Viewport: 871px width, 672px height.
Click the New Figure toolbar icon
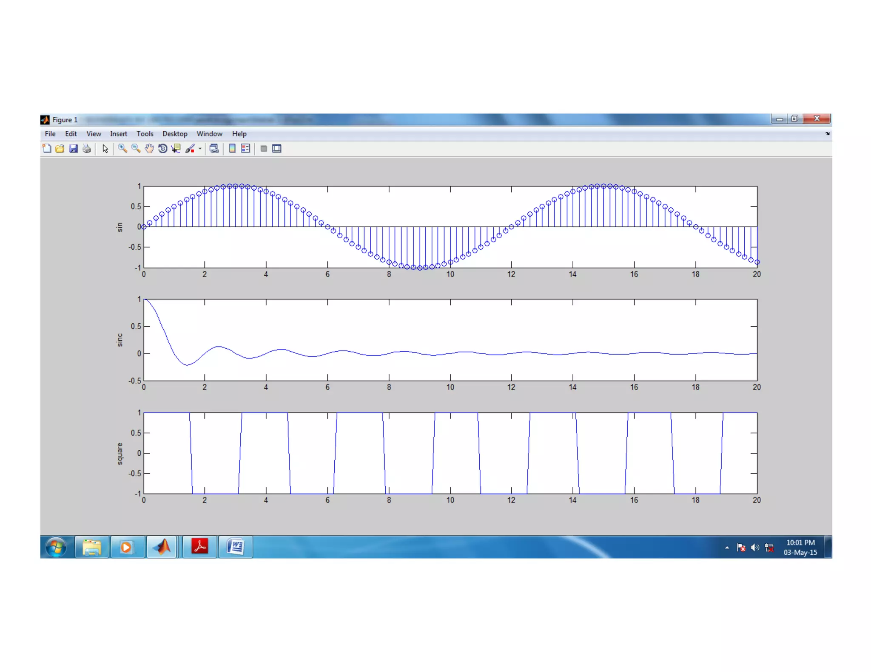point(47,149)
